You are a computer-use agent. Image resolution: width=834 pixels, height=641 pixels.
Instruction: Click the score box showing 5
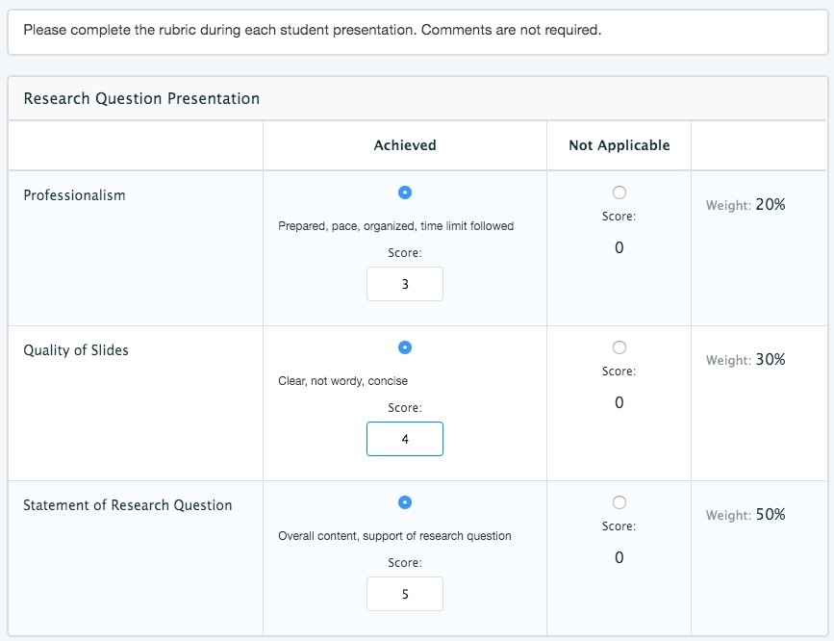click(x=405, y=594)
